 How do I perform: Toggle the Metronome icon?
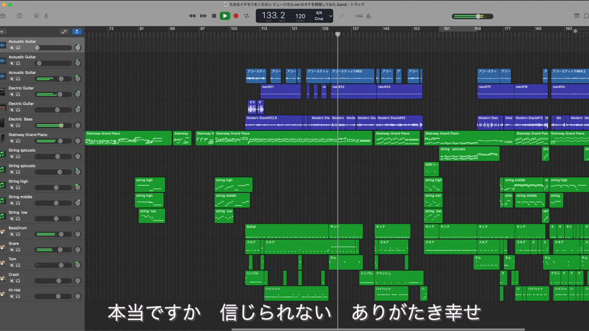[369, 16]
